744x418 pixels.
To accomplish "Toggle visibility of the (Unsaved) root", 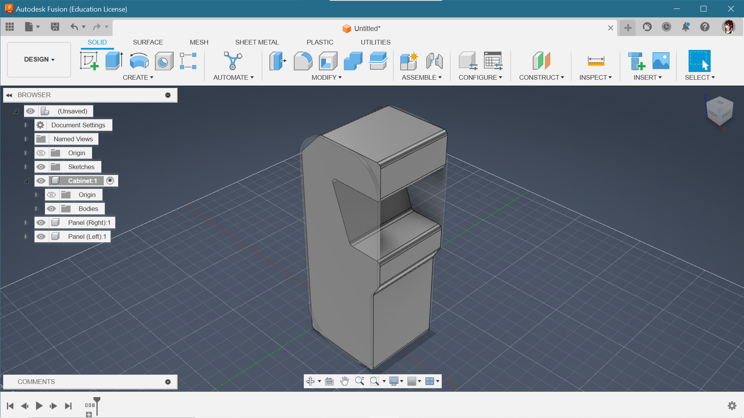I will pyautogui.click(x=31, y=111).
